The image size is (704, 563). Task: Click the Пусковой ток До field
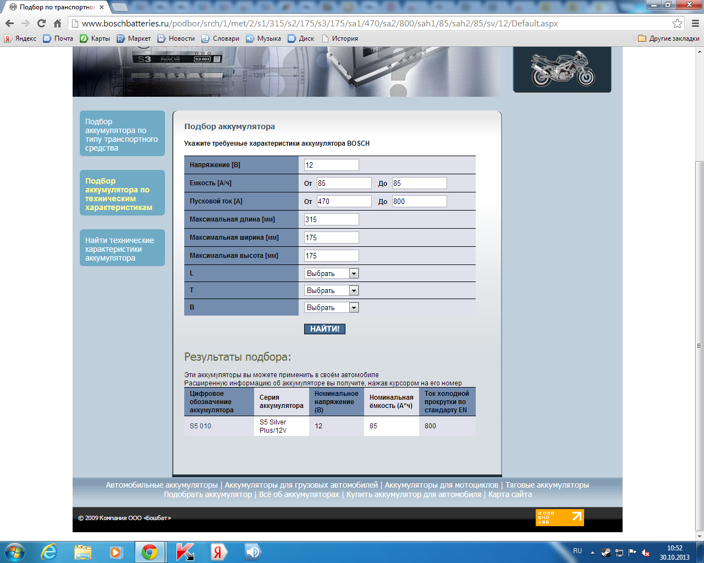(x=420, y=201)
